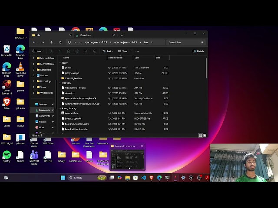278x208 pixels.
Task: Close the bin tab
Action: tap(70, 35)
